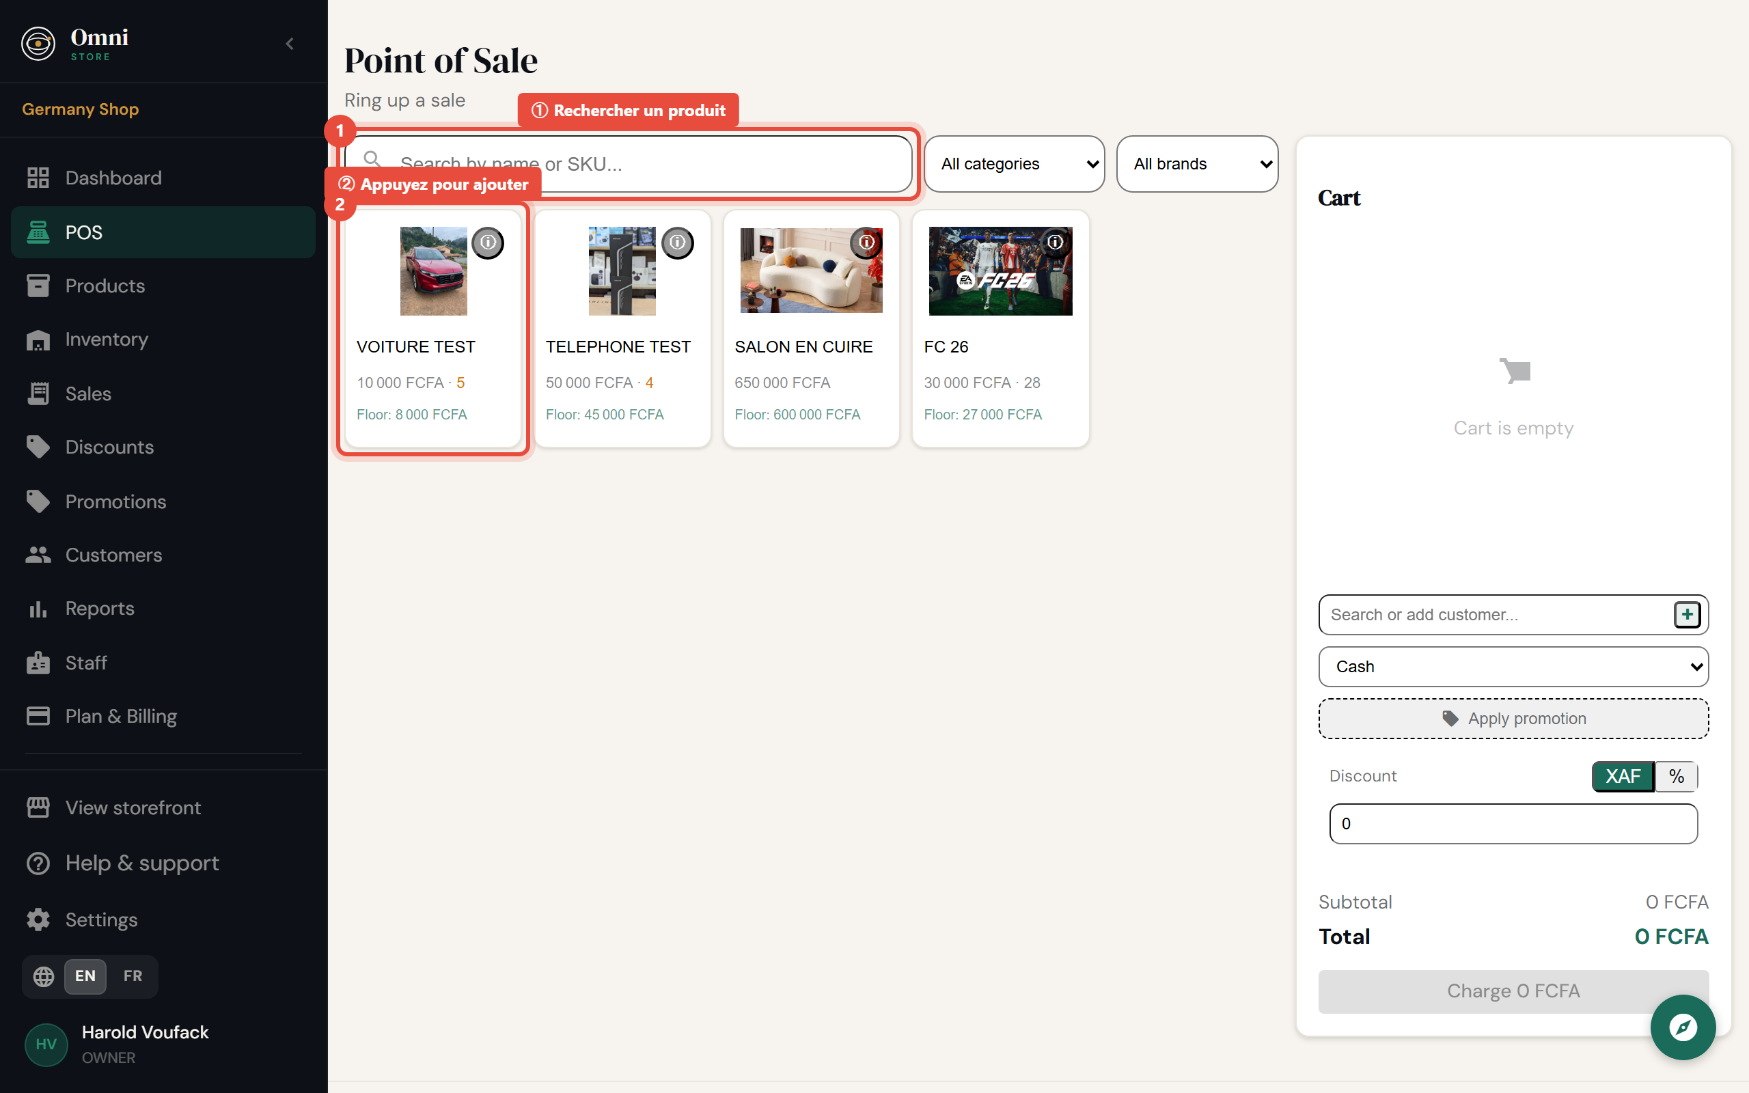Click the empty cart icon

[1515, 371]
